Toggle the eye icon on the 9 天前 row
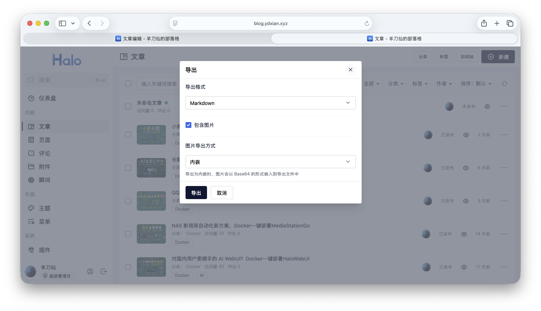Screen dimensions: 541x311 click(466, 201)
